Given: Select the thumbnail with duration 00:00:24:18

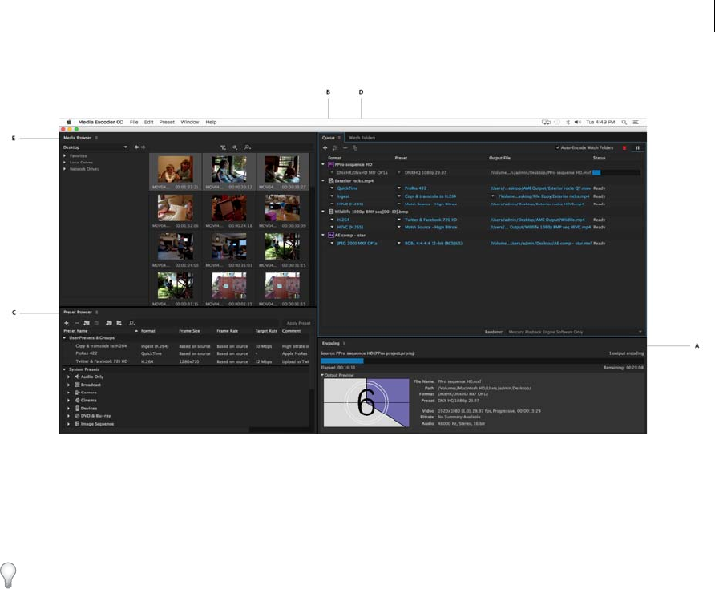Looking at the screenshot, I should tap(229, 208).
